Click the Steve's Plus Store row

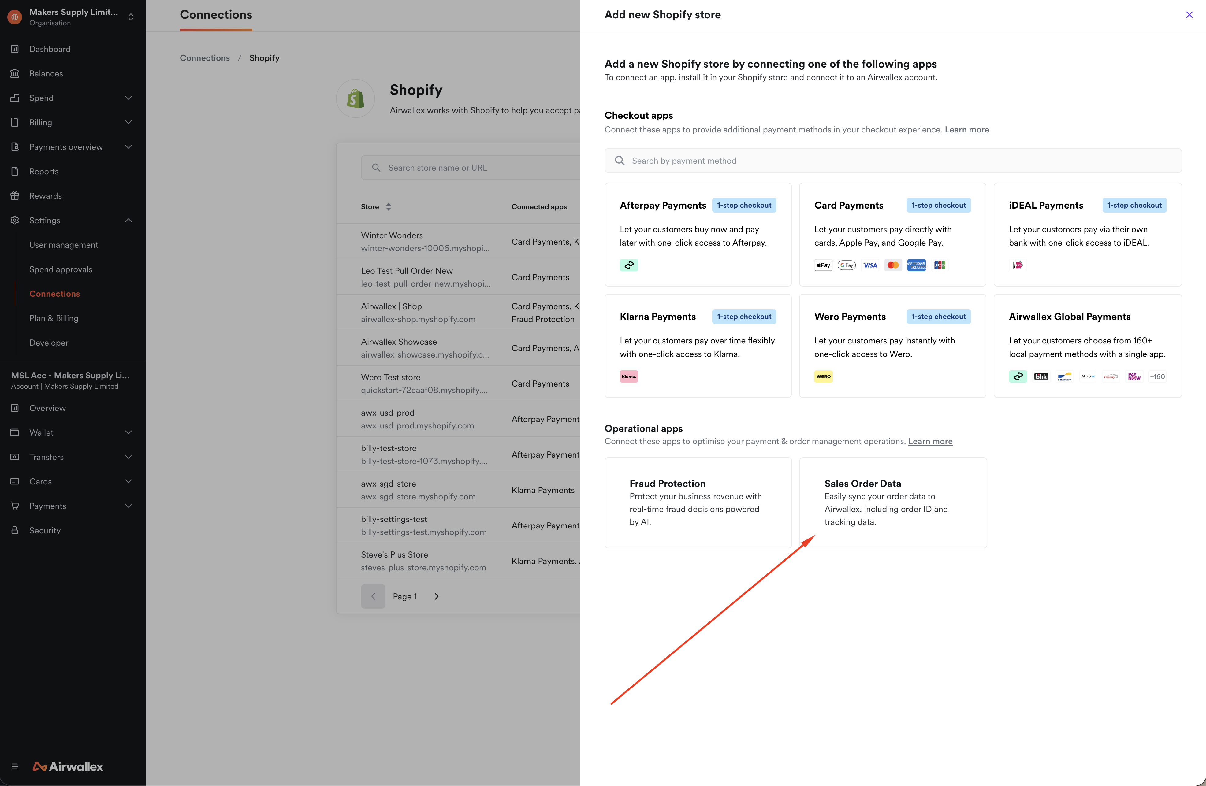click(x=459, y=561)
